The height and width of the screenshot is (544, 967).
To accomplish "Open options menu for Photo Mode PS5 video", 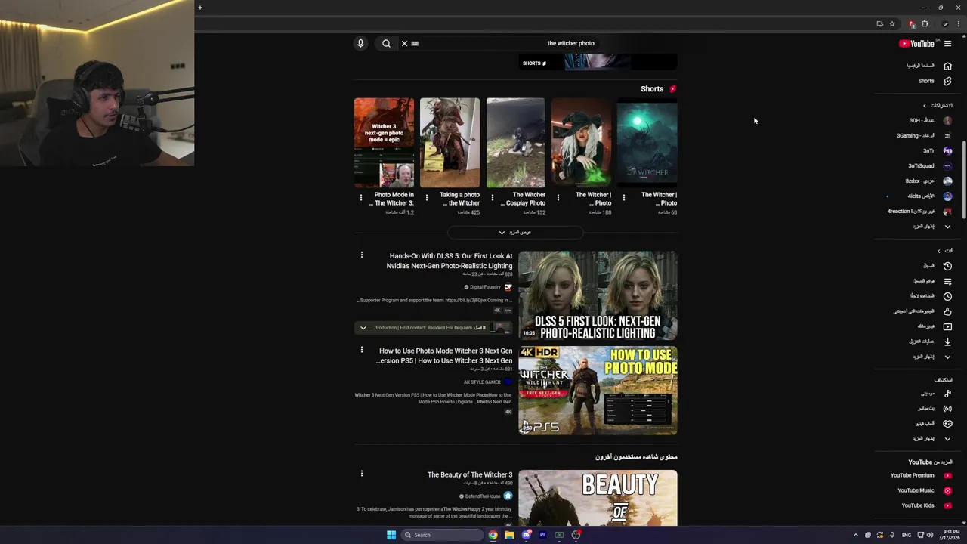I will pyautogui.click(x=361, y=351).
